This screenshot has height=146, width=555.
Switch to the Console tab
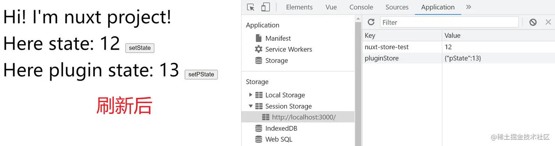click(361, 7)
